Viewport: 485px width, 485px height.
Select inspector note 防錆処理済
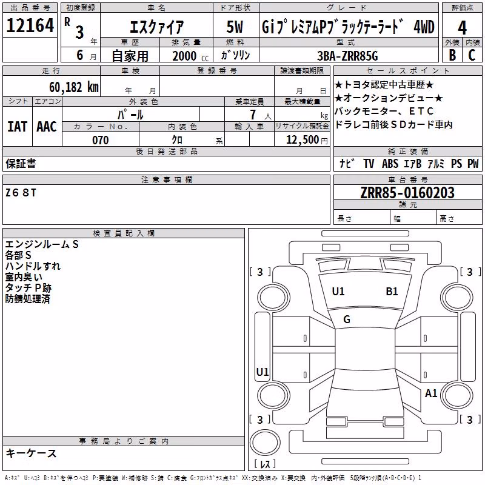pyautogui.click(x=27, y=298)
